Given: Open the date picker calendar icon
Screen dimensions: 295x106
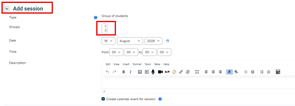Looking at the screenshot, I should point(168,41).
